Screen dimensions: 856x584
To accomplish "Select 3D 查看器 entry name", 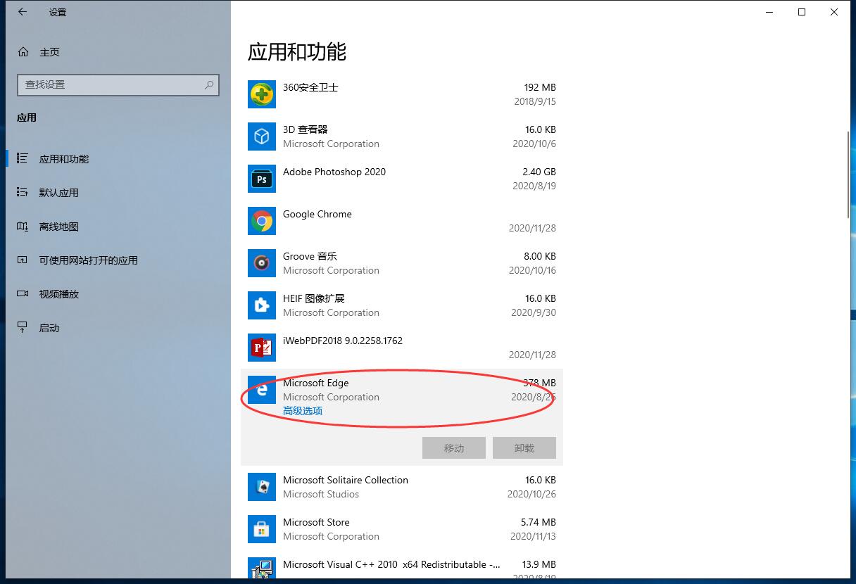I will click(x=306, y=129).
